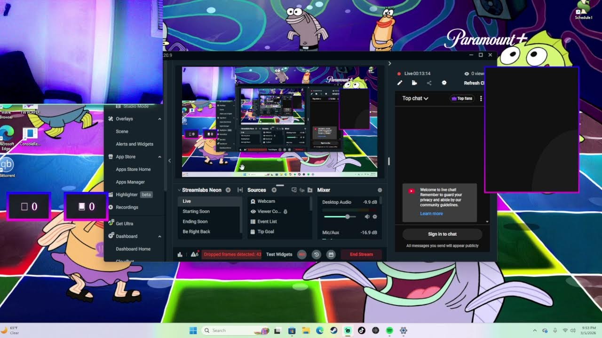Image resolution: width=602 pixels, height=338 pixels.
Task: Collapse the App Store section
Action: 159,157
